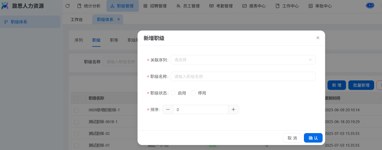This screenshot has height=150, width=382.
Task: Open 职级体系 in the left sidebar
Action: coord(19,22)
